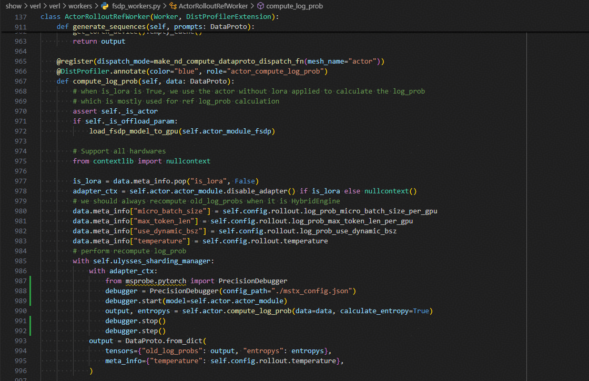Screen dimensions: 589x381
Task: Click chevron right after fsdp_workers.py breadcrumb
Action: [165, 6]
